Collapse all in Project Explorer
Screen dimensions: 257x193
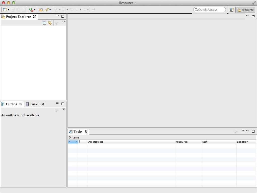[44, 23]
